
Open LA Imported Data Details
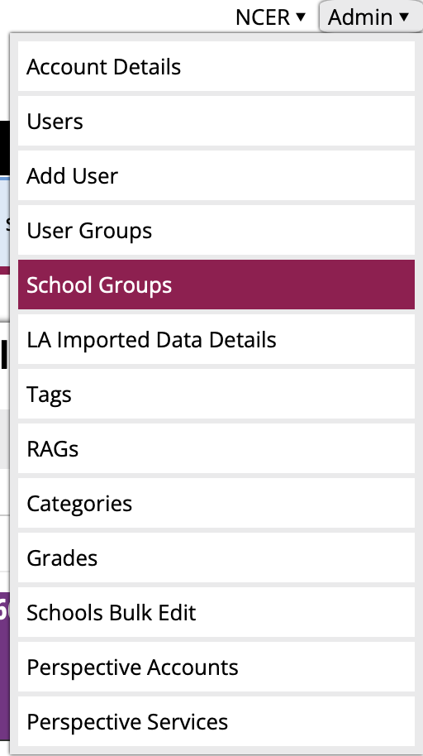[216, 339]
